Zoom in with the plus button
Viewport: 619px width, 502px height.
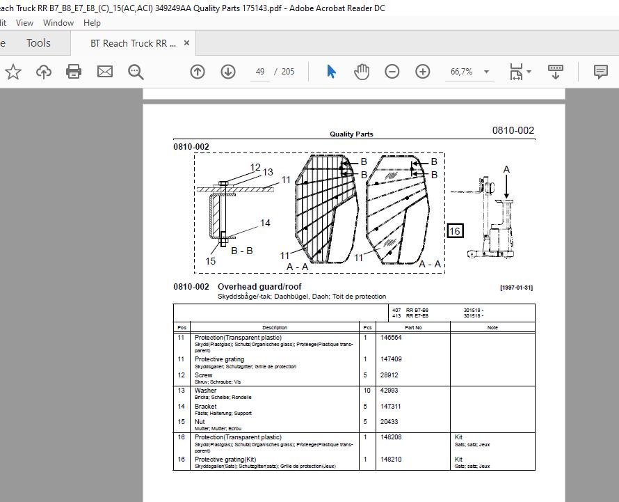pos(422,71)
